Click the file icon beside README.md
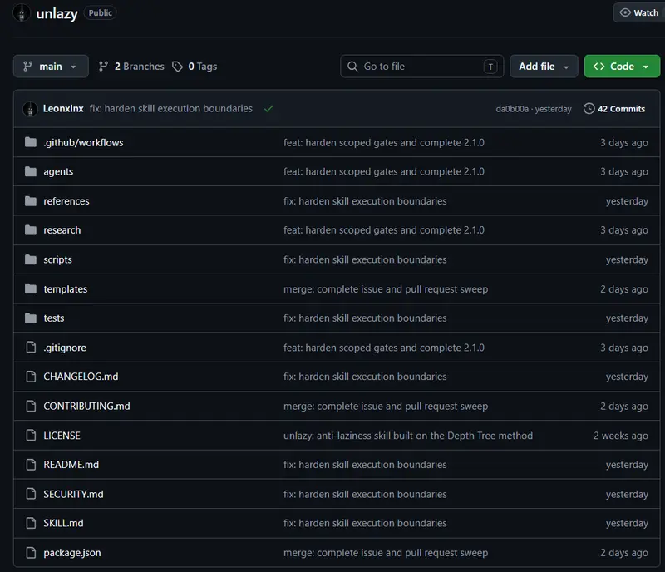Screen dimensions: 665x572 [31, 464]
